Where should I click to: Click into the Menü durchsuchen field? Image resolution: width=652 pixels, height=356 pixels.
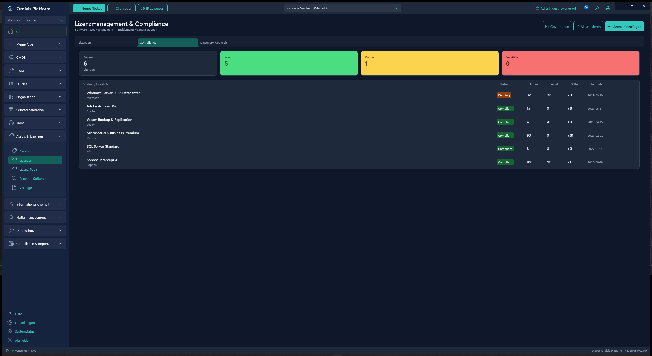(x=35, y=20)
